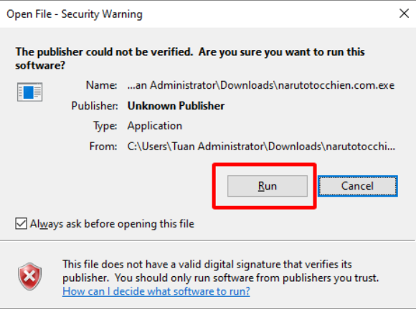The width and height of the screenshot is (416, 309).
Task: Click the 'From:' field label
Action: coord(103,147)
